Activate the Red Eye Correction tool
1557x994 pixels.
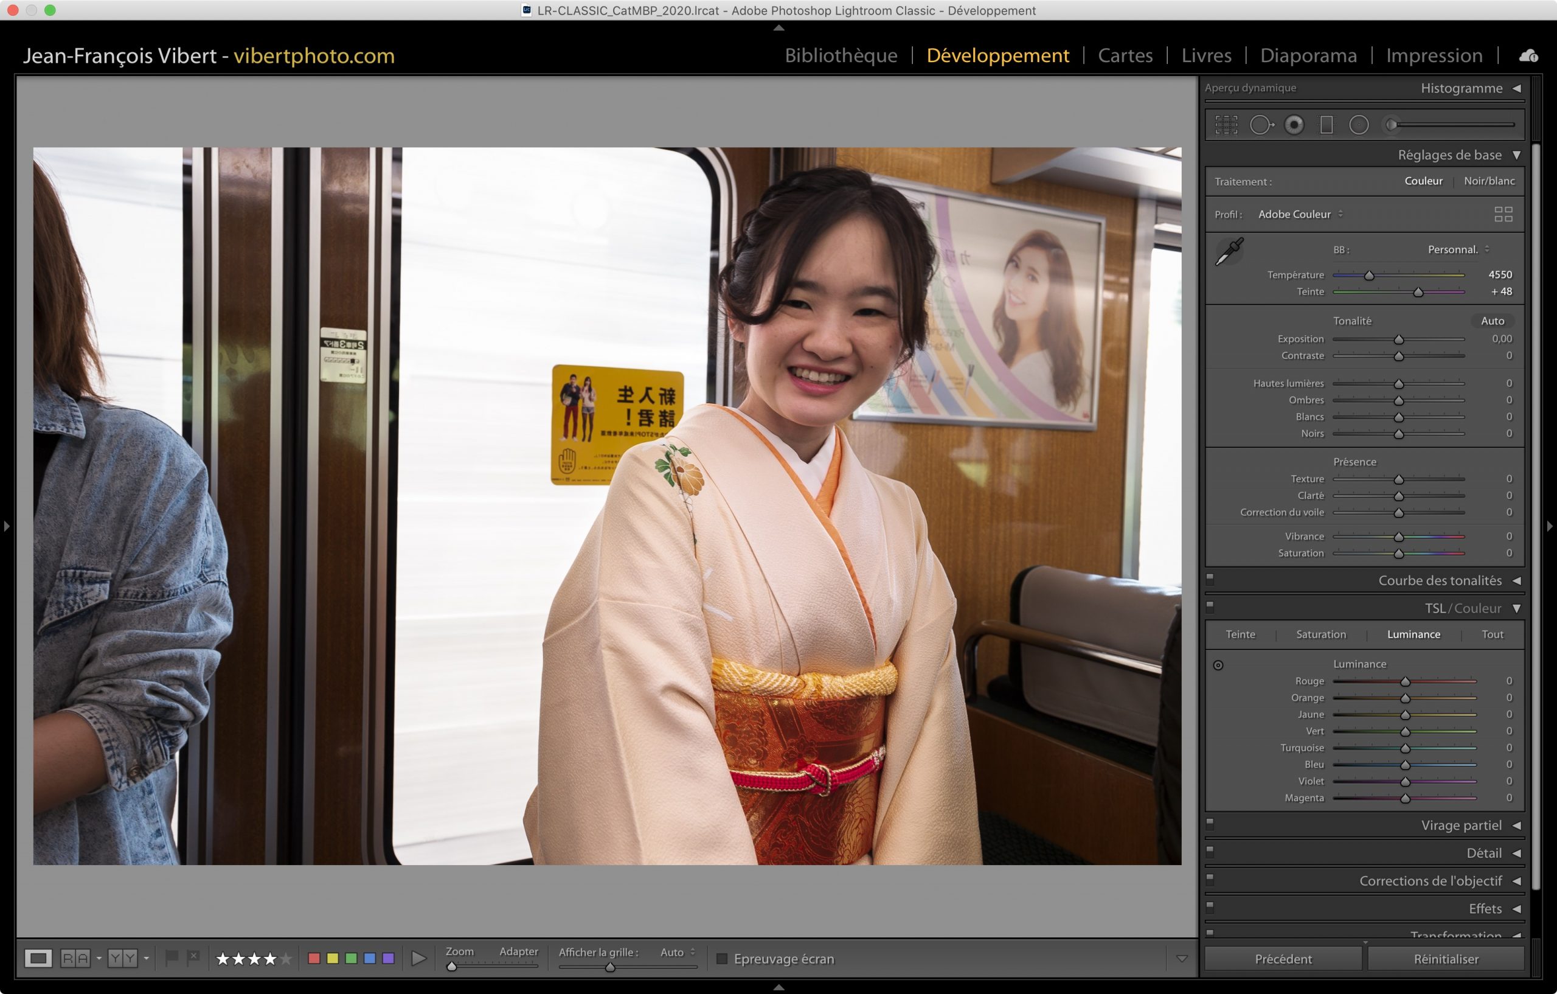(x=1294, y=125)
